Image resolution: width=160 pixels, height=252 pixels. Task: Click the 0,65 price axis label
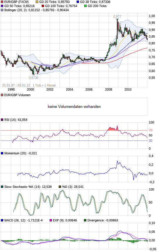152,64
